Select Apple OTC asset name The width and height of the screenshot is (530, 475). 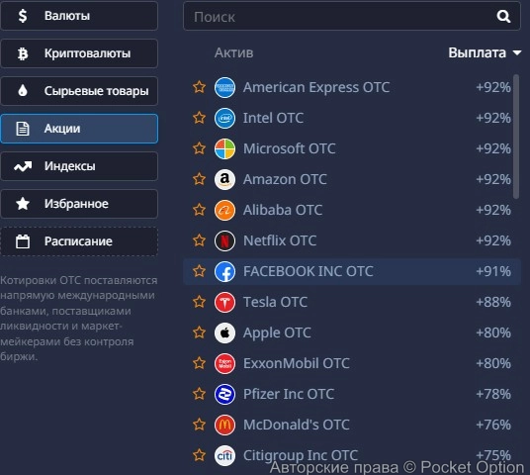click(277, 332)
